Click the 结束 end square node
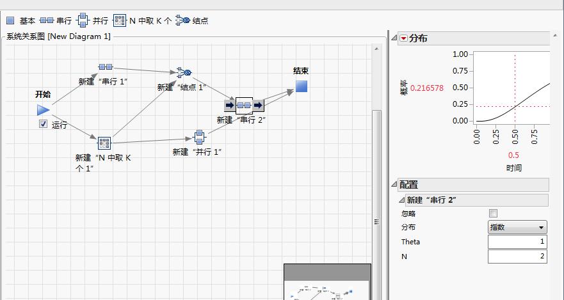This screenshot has height=300, width=564. (302, 86)
